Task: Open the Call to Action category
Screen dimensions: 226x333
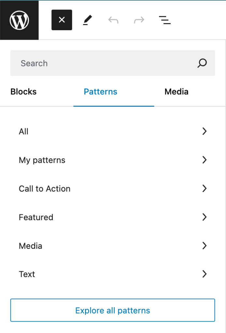Action: pyautogui.click(x=113, y=189)
